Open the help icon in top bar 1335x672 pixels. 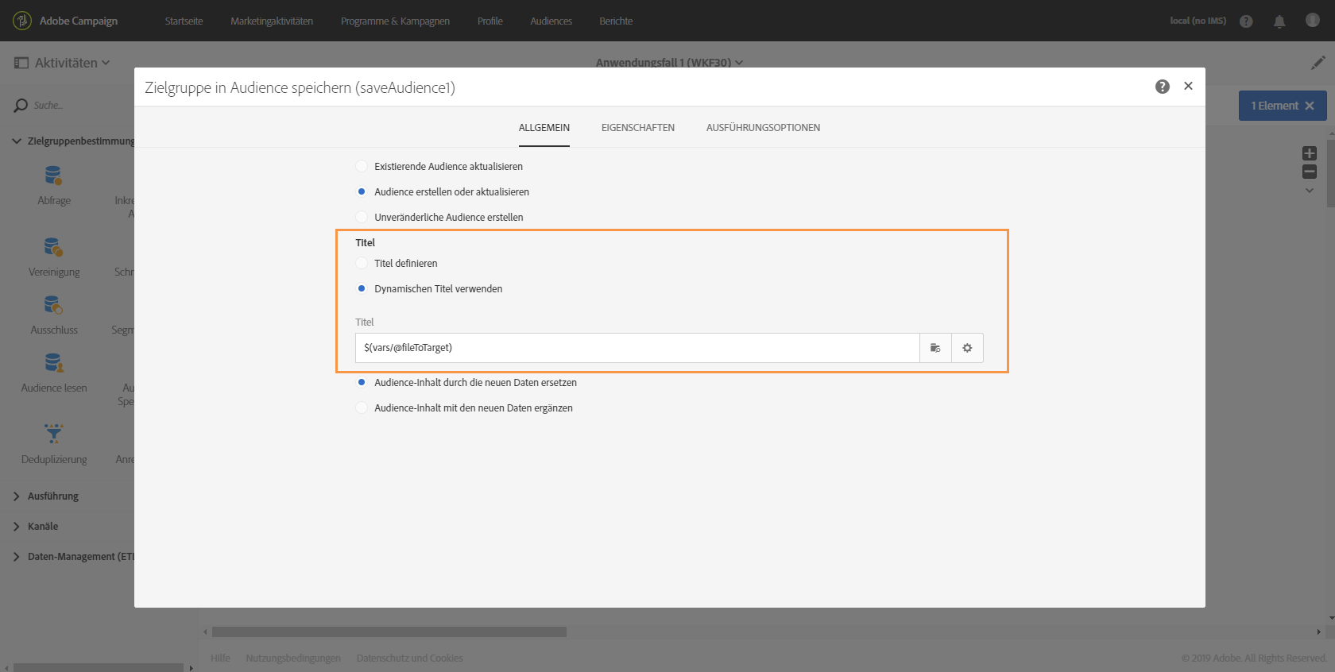tap(1246, 21)
